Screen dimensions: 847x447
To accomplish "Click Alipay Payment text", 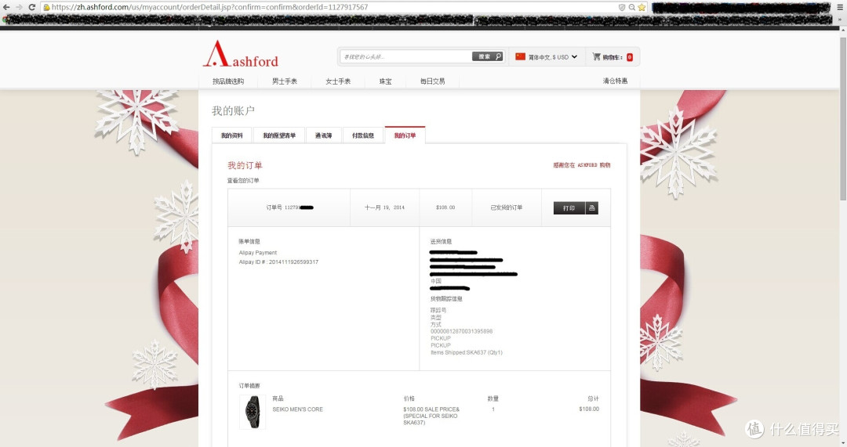I will click(x=258, y=253).
